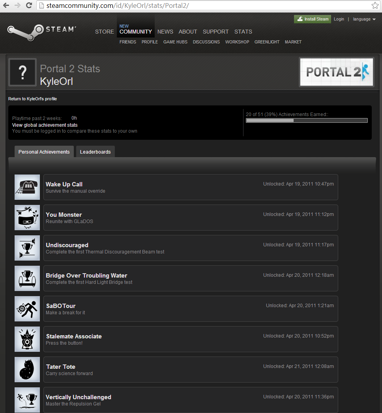Click the Bridge Over Troubling Water icon
This screenshot has width=382, height=413.
[x=27, y=278]
